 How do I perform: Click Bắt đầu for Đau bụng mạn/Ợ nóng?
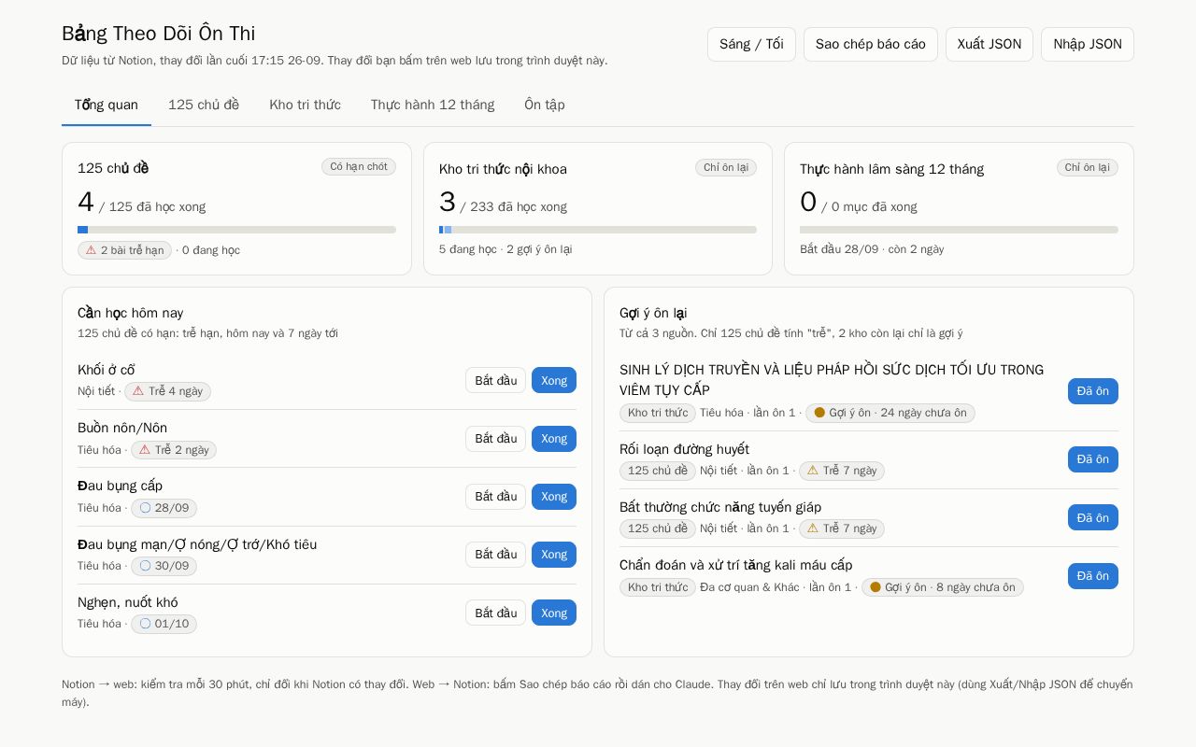pos(495,555)
